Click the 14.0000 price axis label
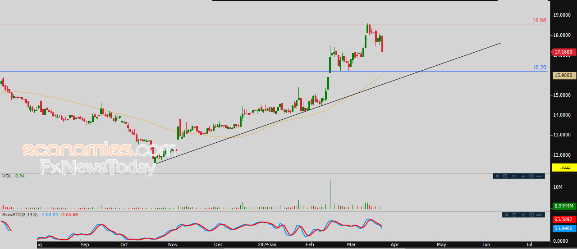The image size is (577, 249). pos(563,115)
